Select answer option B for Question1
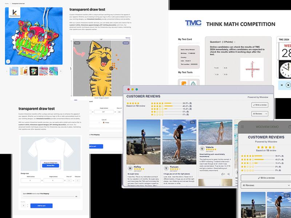This screenshot has width=291, height=218. click(x=225, y=68)
